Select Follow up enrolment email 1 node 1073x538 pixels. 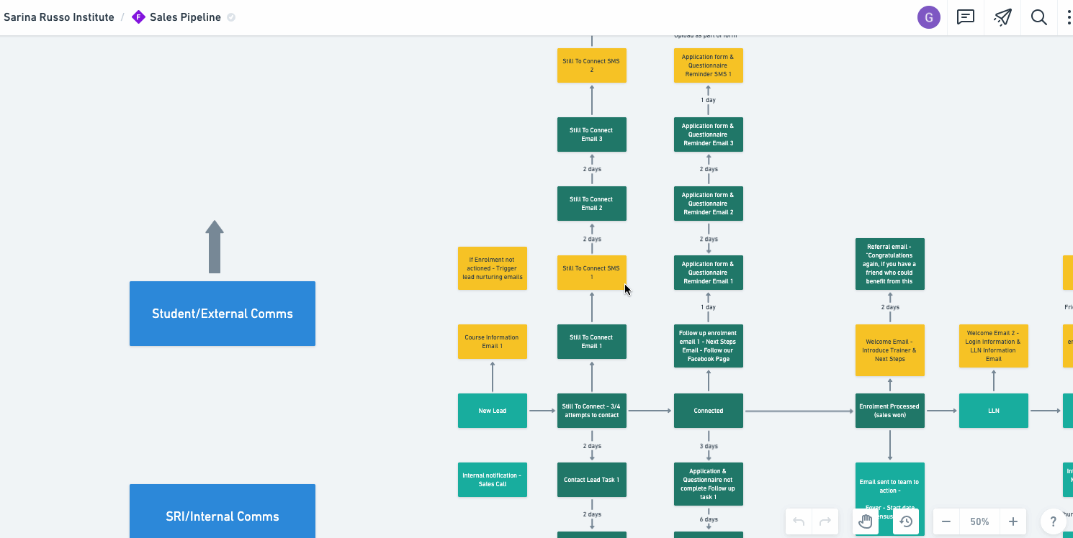pos(709,346)
